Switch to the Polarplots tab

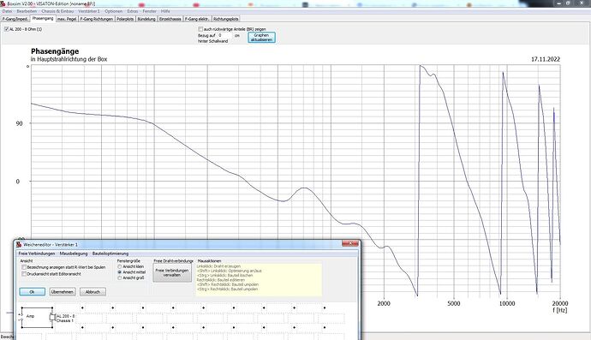point(125,19)
